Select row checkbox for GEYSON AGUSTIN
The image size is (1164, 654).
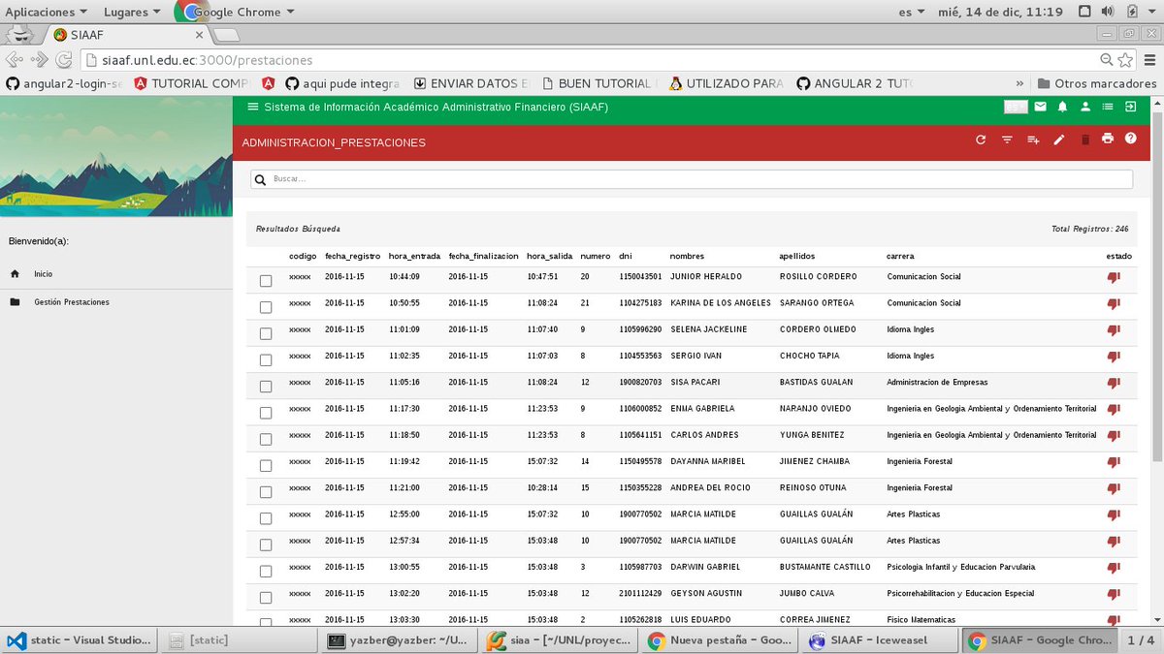point(266,597)
